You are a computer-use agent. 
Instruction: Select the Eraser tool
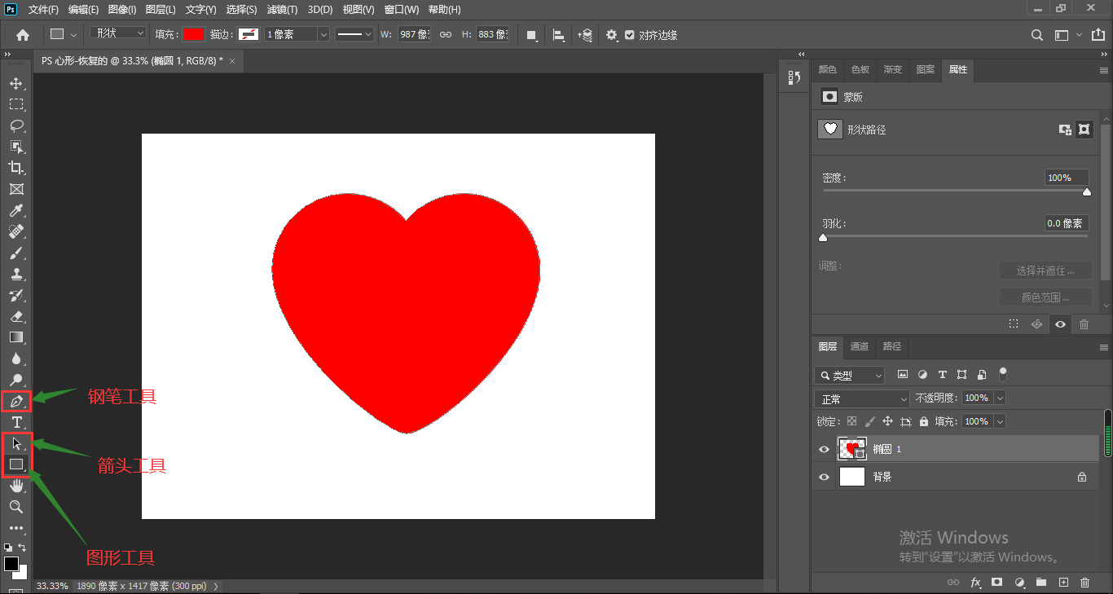15,316
